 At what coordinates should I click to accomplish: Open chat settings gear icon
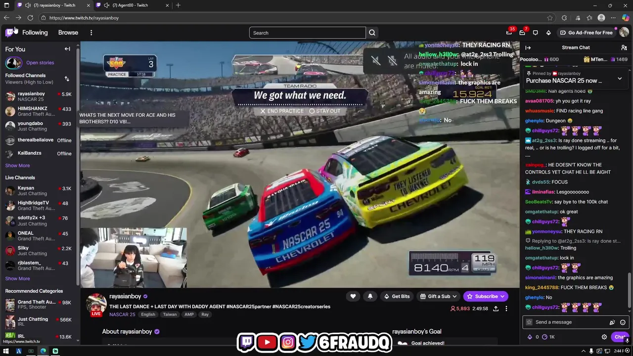604,337
